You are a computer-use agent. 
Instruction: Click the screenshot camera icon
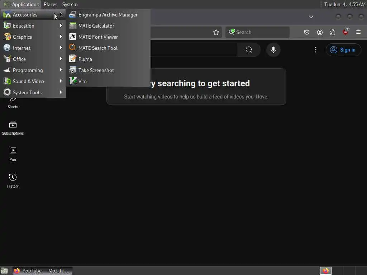[72, 70]
